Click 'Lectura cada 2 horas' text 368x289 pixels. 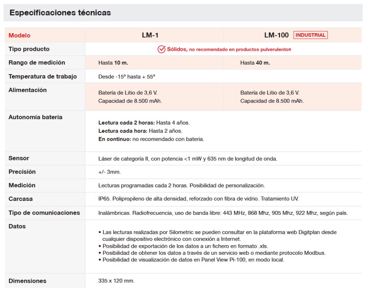pos(127,122)
